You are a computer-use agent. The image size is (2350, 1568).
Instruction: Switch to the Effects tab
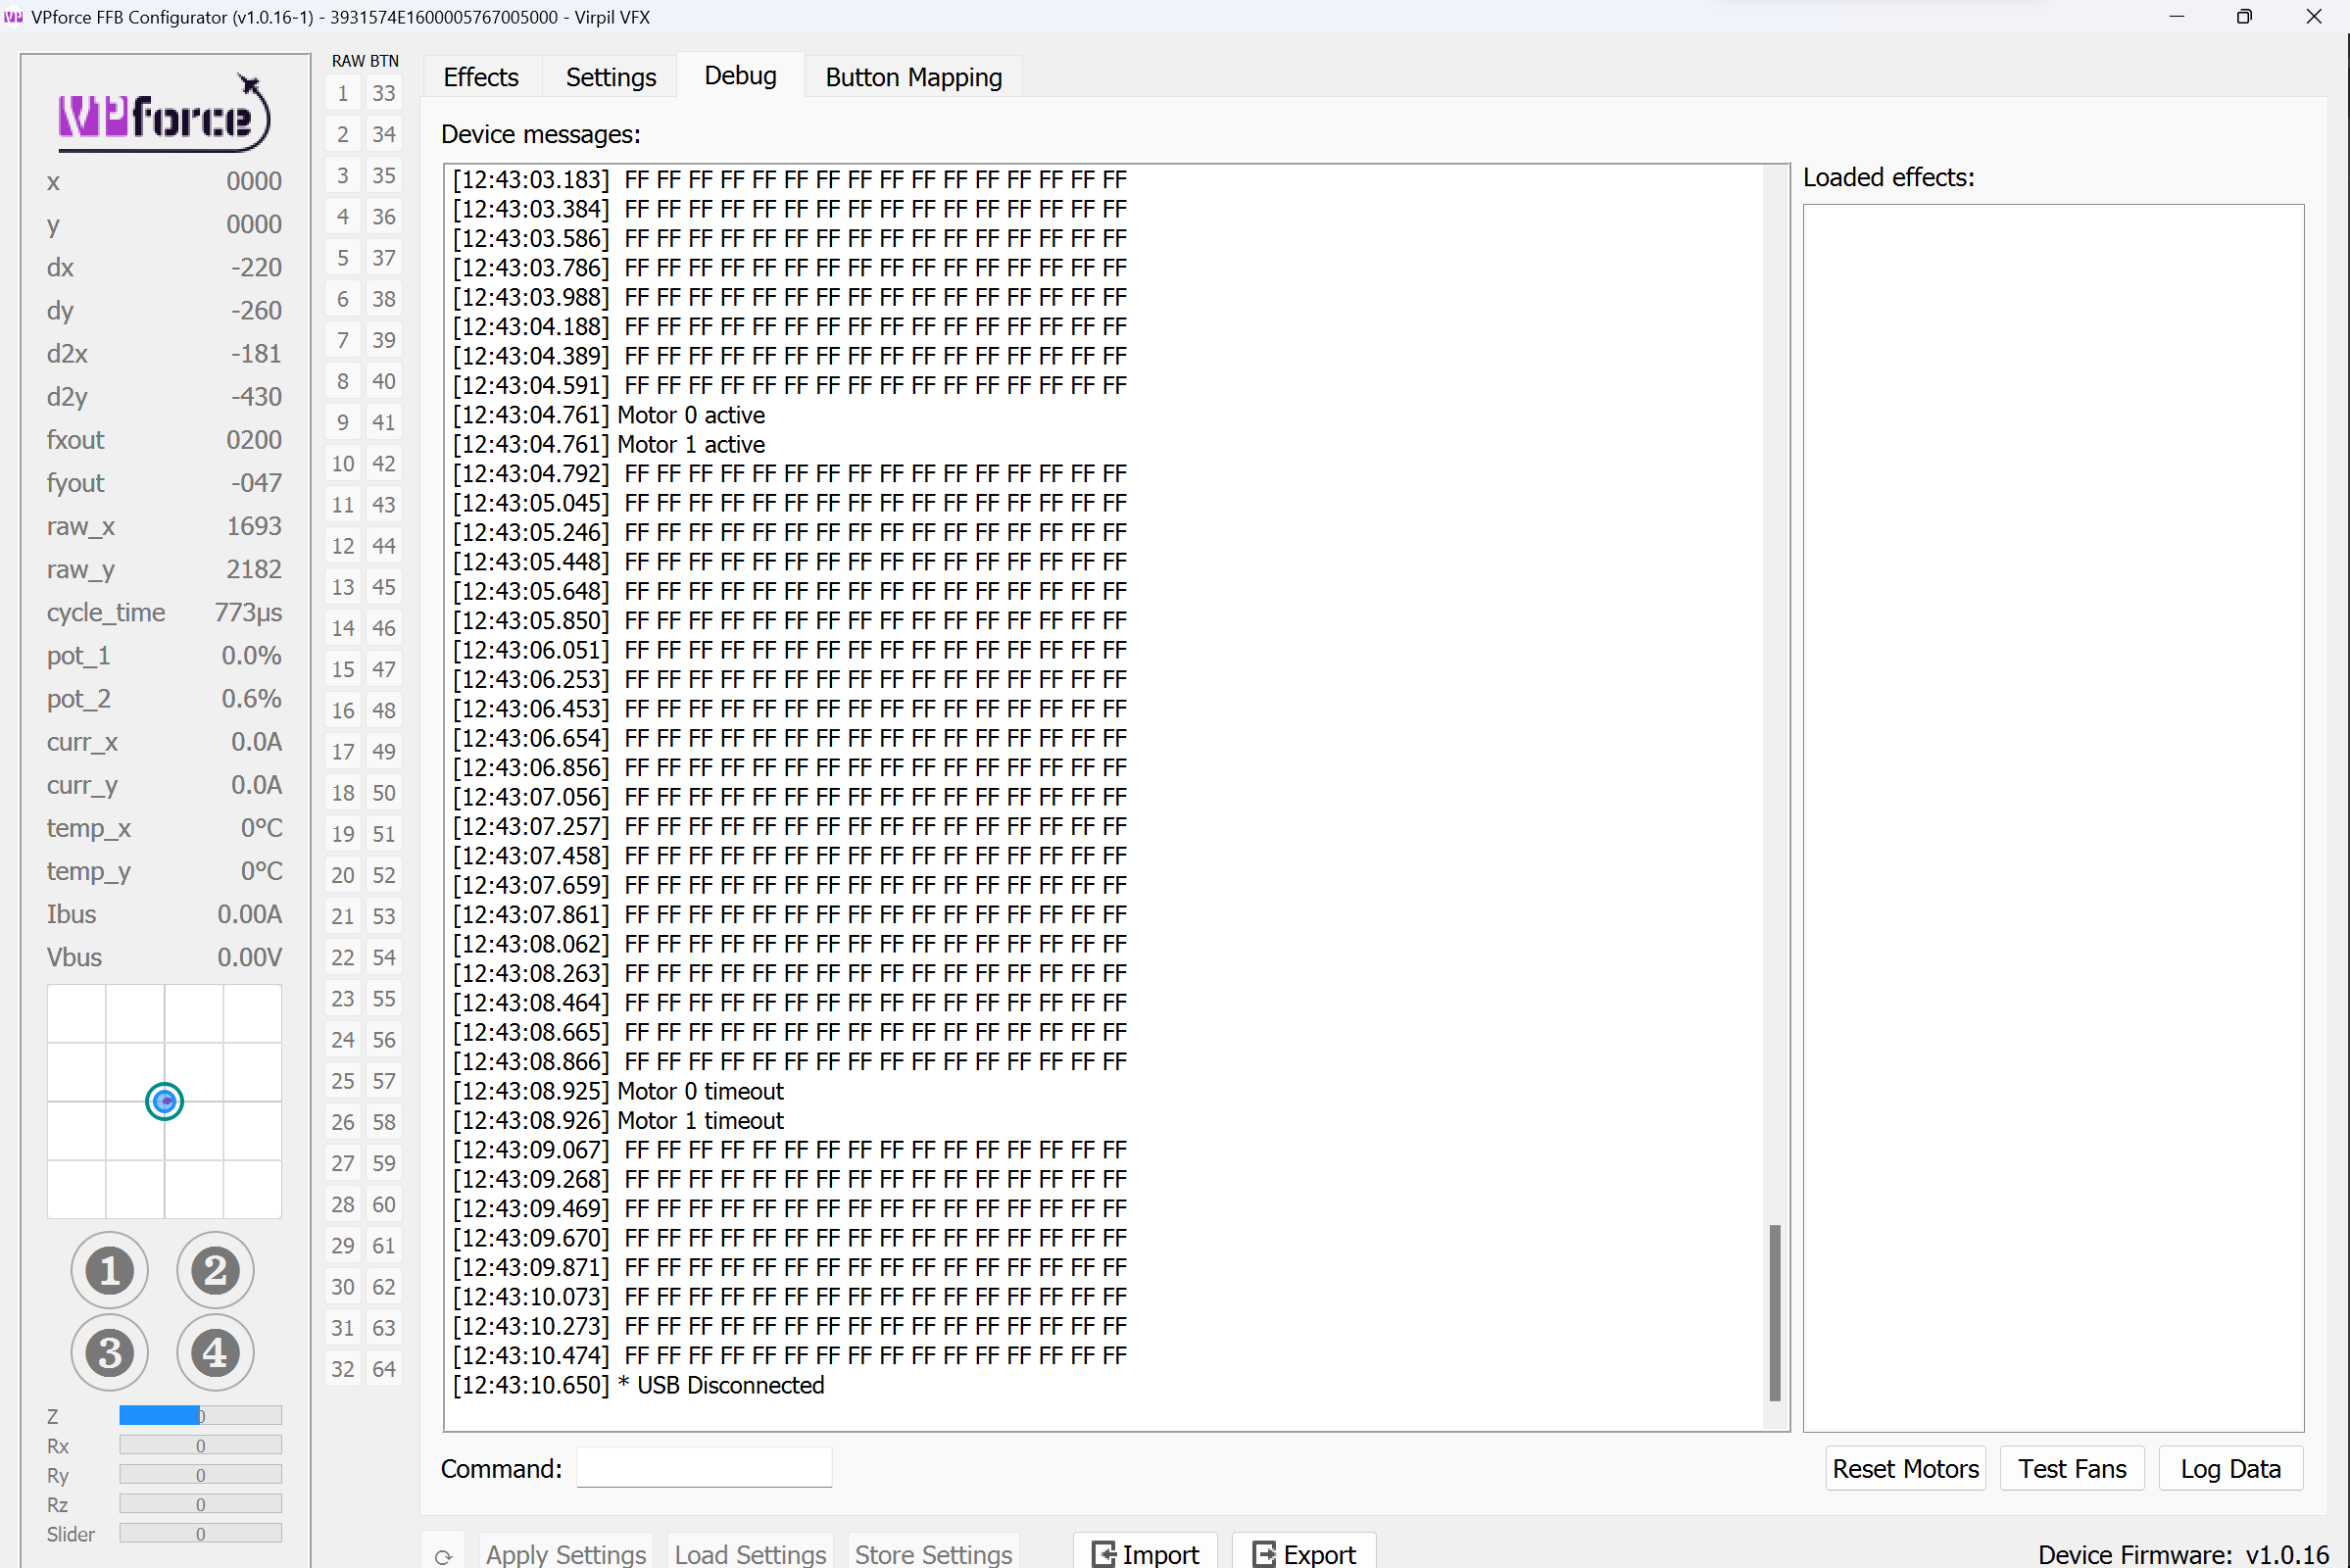[481, 76]
